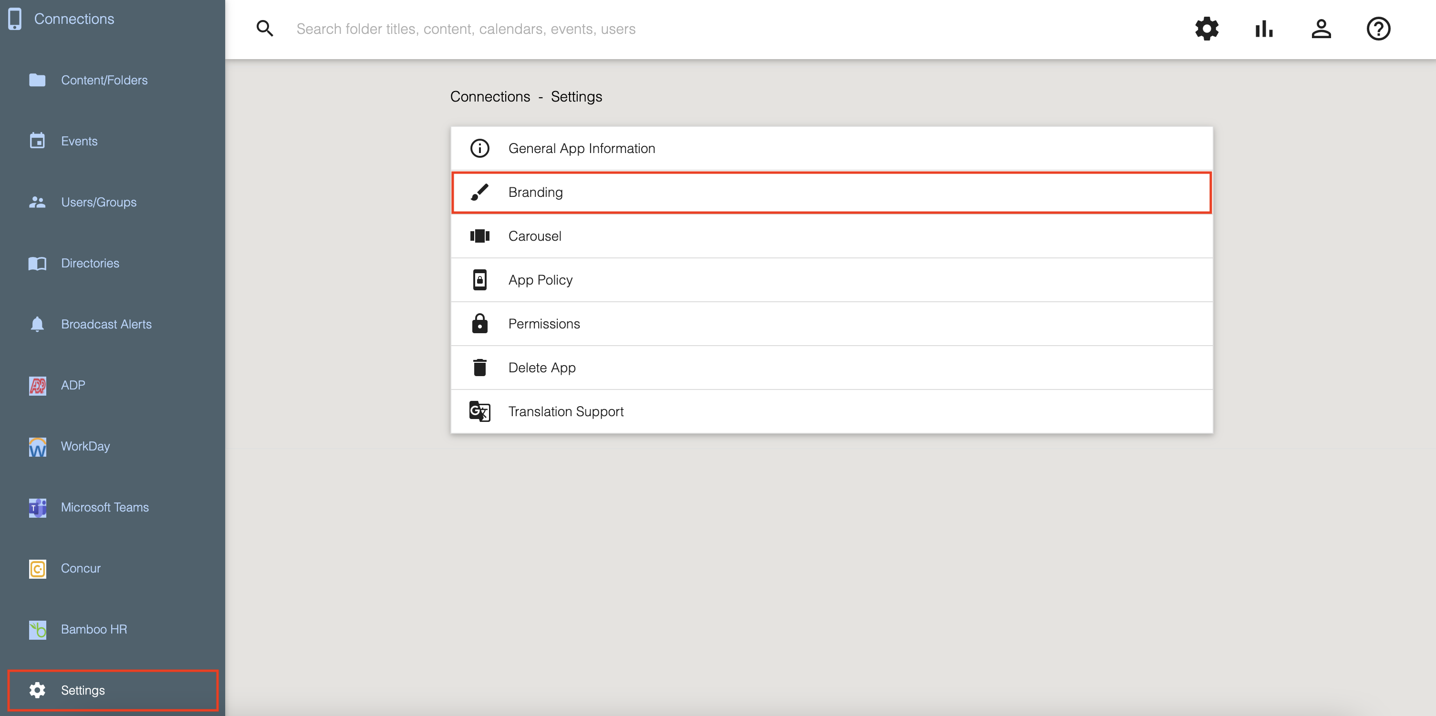Open Carousel settings row
Viewport: 1436px width, 716px height.
[832, 235]
